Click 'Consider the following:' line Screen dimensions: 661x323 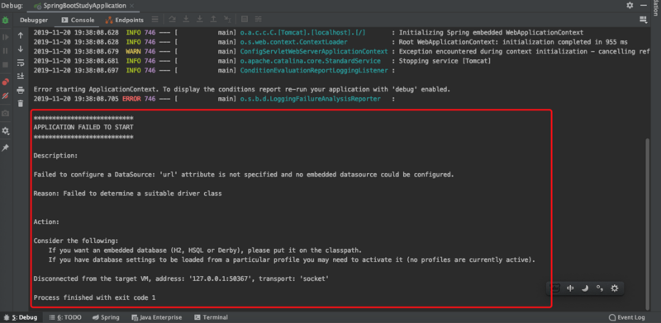click(76, 241)
